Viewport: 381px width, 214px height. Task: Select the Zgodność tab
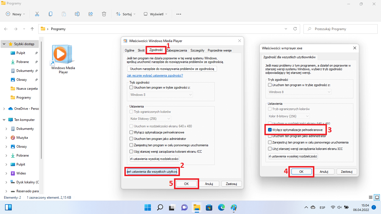click(156, 50)
